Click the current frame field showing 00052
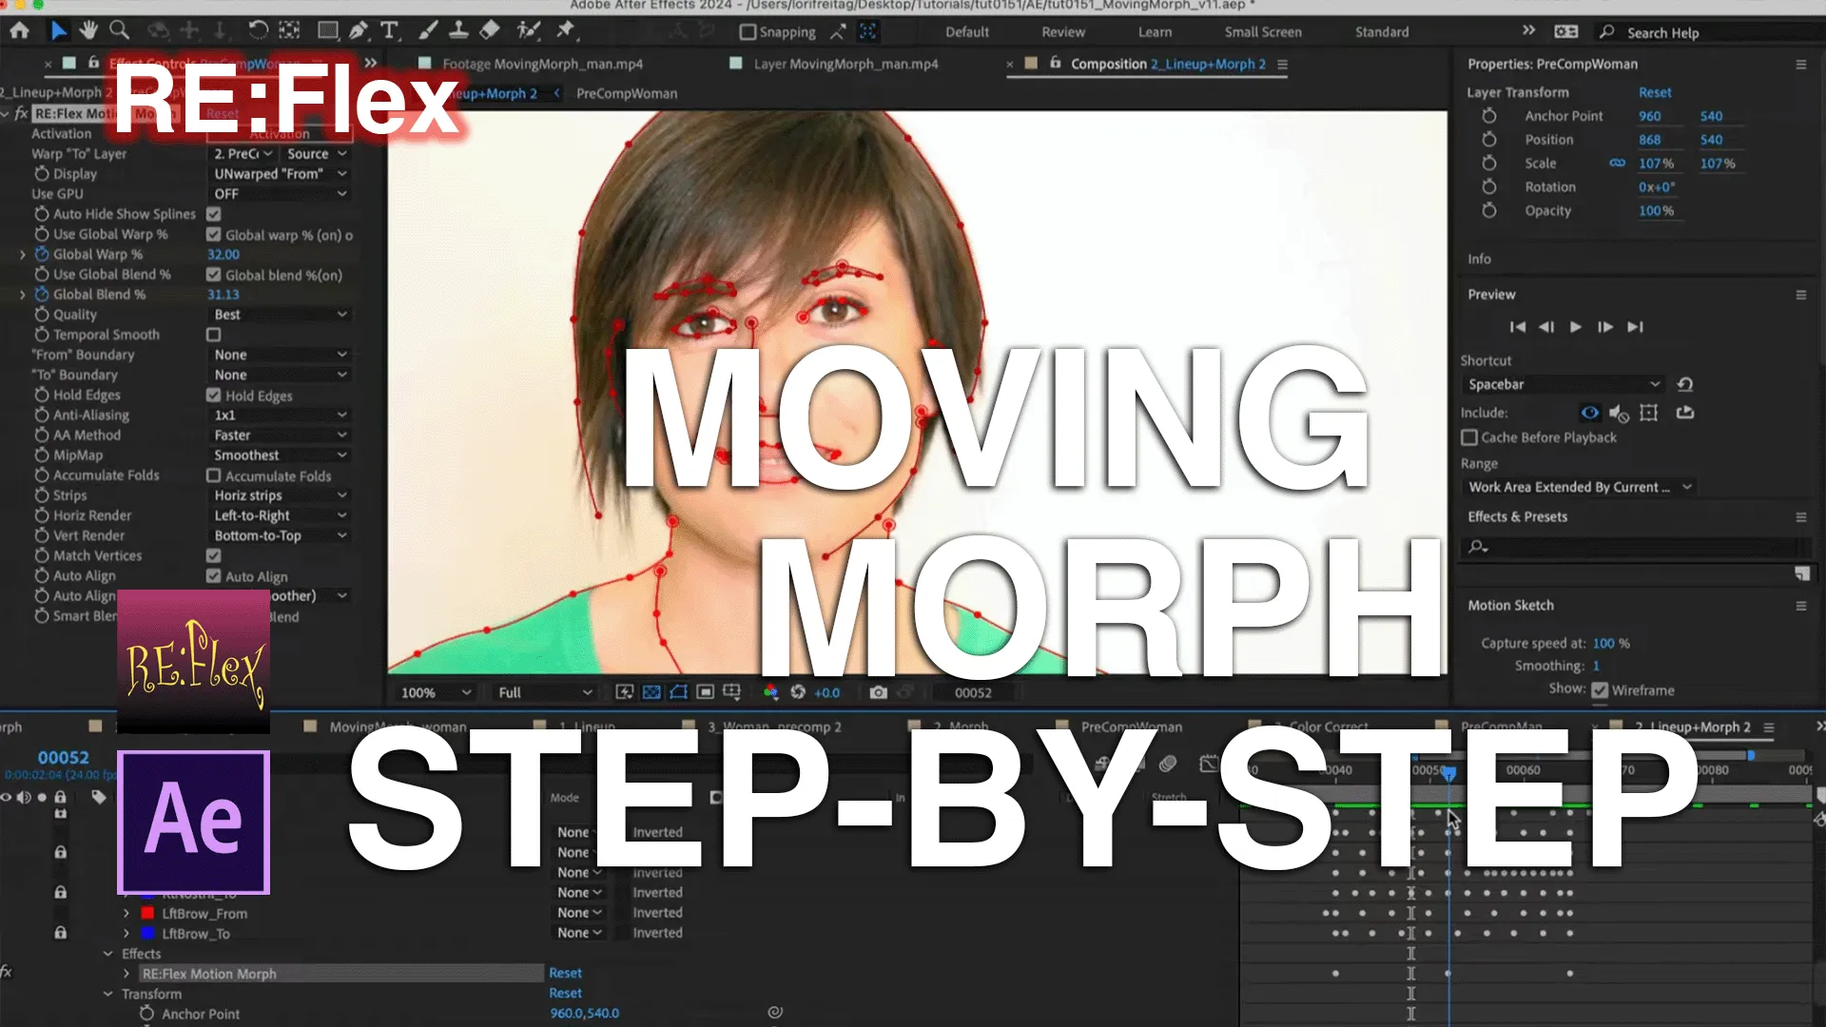The height and width of the screenshot is (1027, 1826). (976, 692)
